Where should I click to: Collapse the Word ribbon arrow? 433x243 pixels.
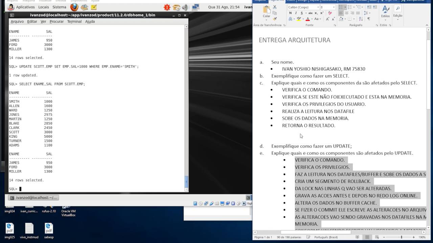tap(427, 25)
